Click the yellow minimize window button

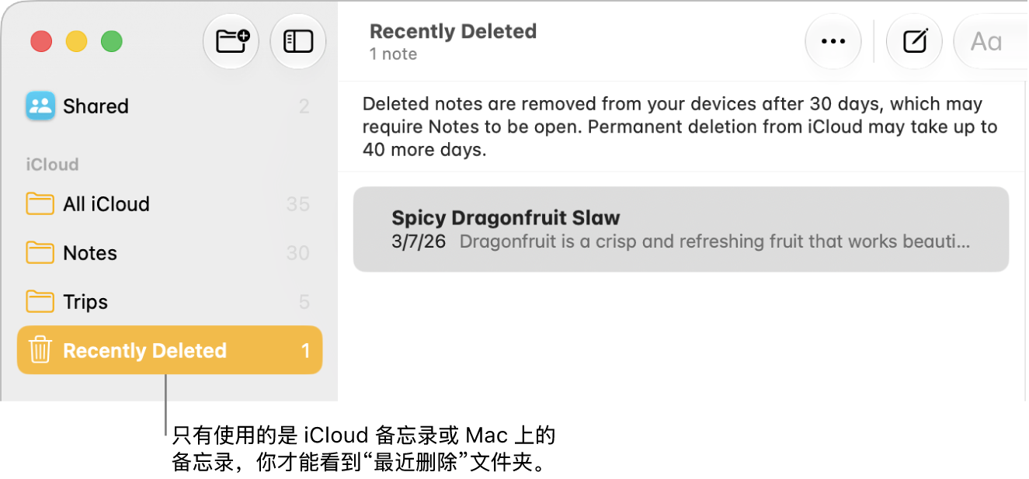coord(76,41)
